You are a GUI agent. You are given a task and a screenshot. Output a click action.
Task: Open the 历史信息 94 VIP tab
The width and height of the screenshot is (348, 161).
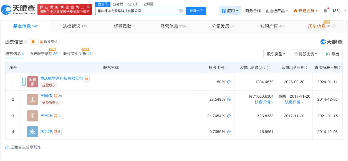[x=319, y=26]
